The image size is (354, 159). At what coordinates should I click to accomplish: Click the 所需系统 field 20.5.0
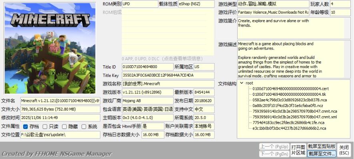[x=204, y=118]
